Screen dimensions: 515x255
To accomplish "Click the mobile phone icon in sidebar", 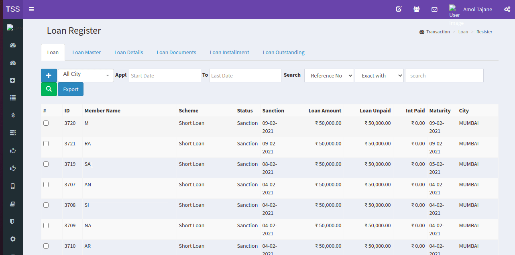I will coord(13,186).
